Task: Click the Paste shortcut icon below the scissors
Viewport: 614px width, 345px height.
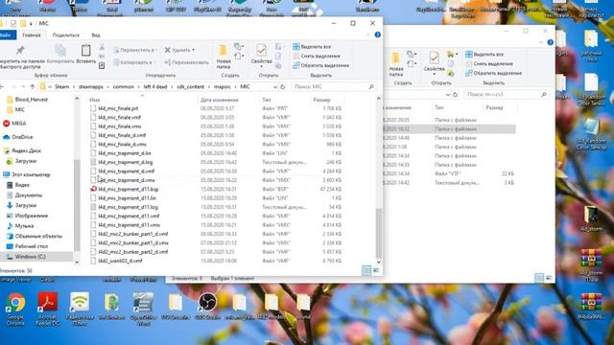Action: click(102, 66)
